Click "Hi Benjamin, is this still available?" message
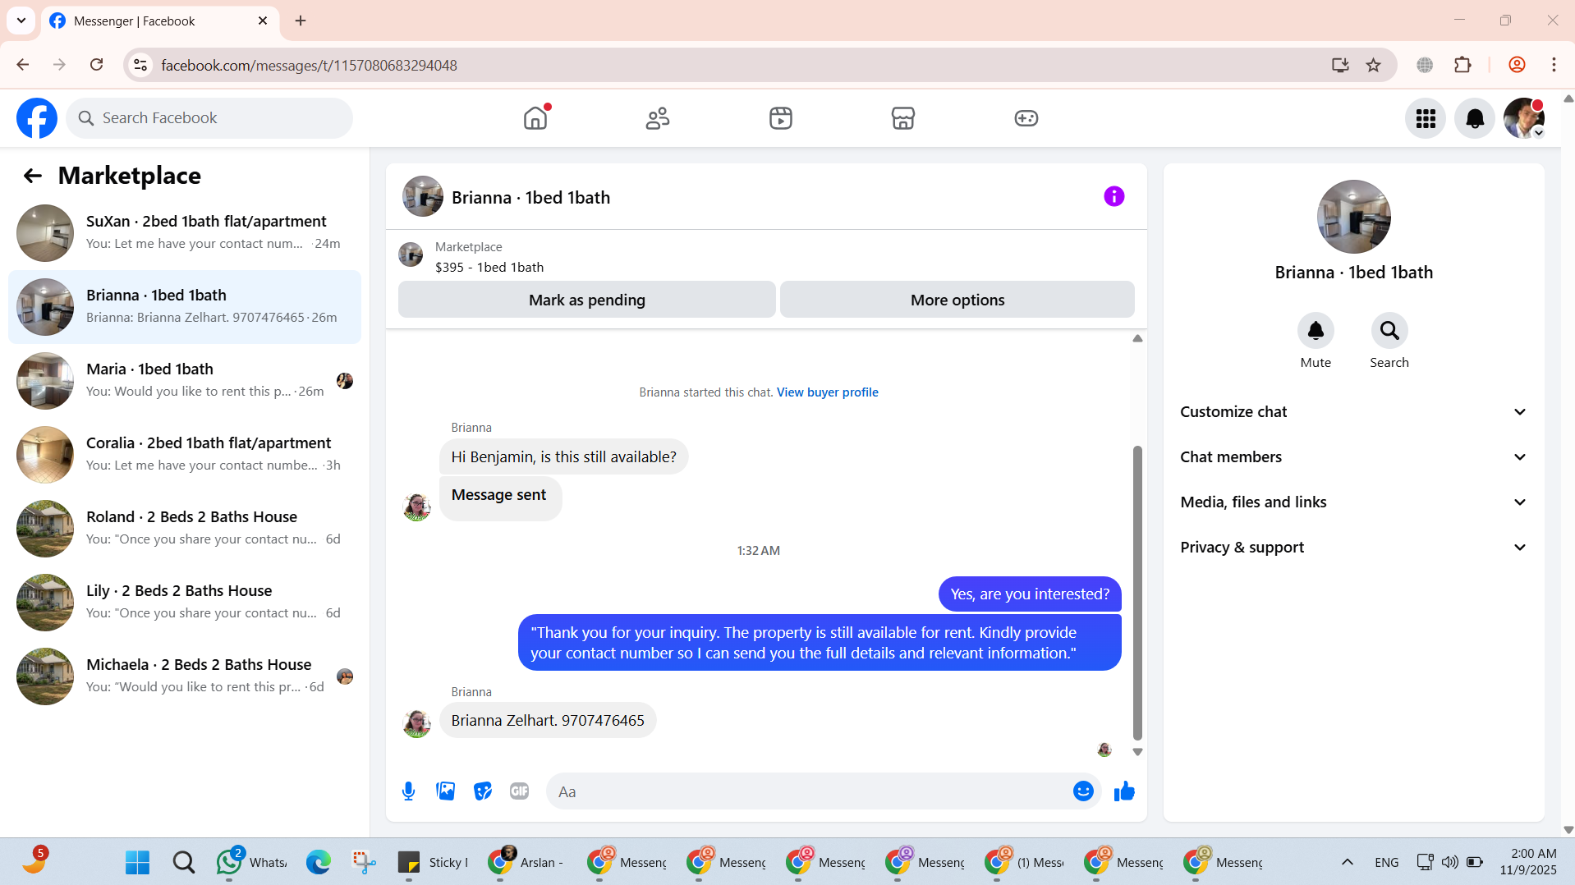This screenshot has height=885, width=1575. (563, 457)
